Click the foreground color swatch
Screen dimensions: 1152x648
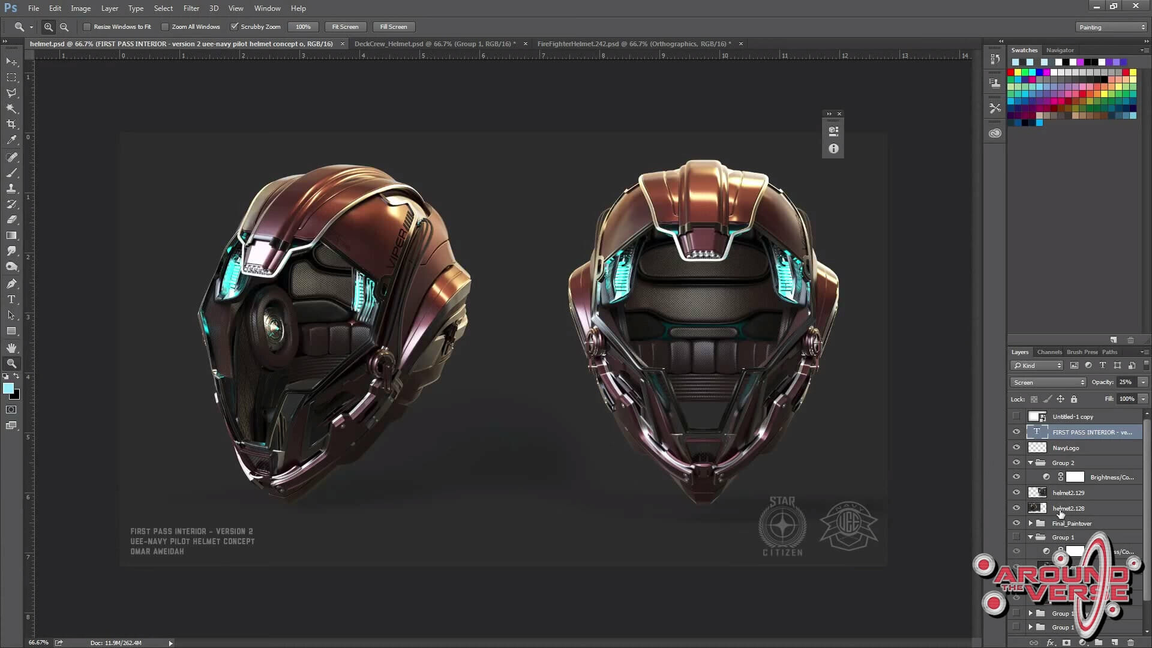pyautogui.click(x=8, y=389)
